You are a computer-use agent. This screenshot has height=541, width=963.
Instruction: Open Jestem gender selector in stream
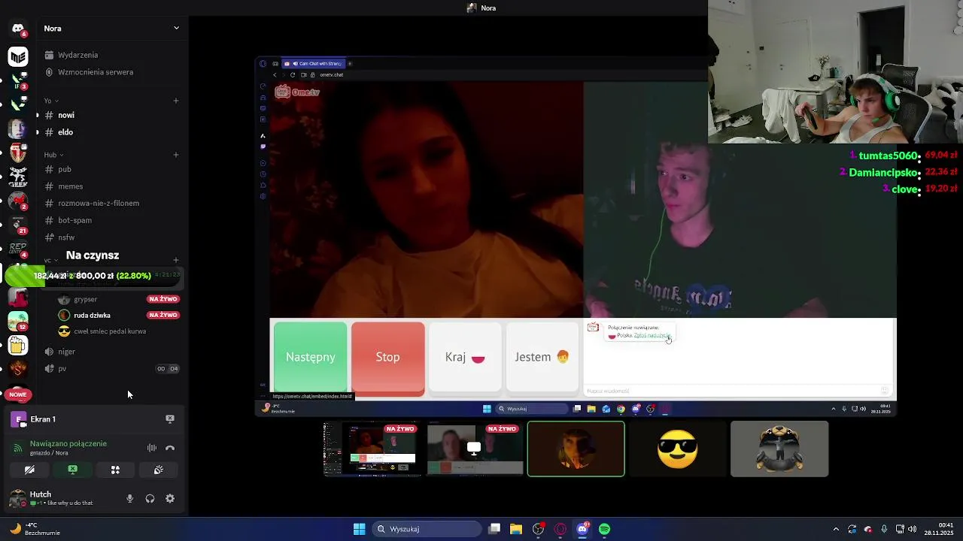[x=542, y=358]
